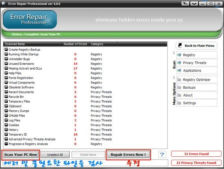Viewport: 224px width, 169px height.
Task: Click the 31 Errors Found indicator
Action: (x=196, y=154)
